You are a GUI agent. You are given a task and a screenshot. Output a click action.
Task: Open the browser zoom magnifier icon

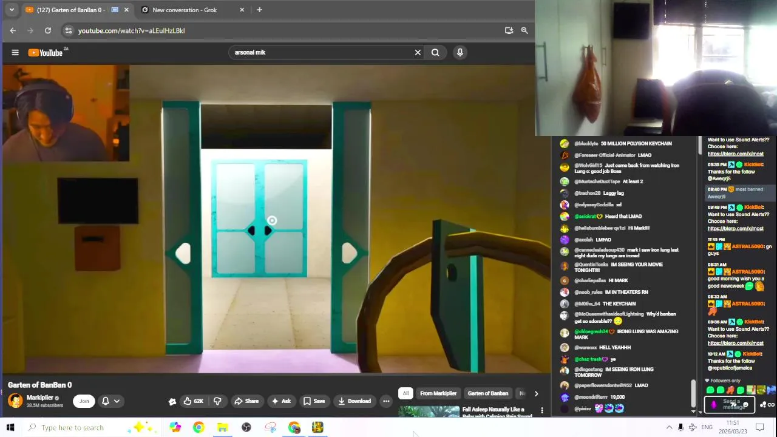tap(524, 30)
